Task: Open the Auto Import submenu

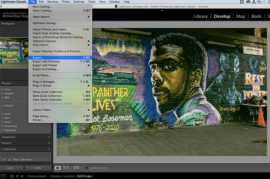Action: [60, 45]
